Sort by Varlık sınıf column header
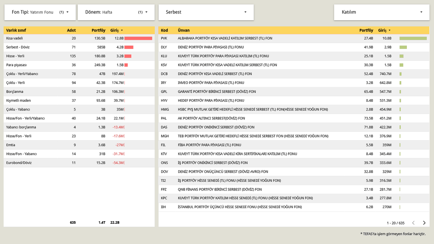Image resolution: width=434 pixels, height=244 pixels. pos(16,30)
